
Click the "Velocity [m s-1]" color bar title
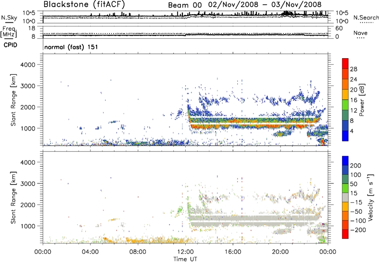370,197
